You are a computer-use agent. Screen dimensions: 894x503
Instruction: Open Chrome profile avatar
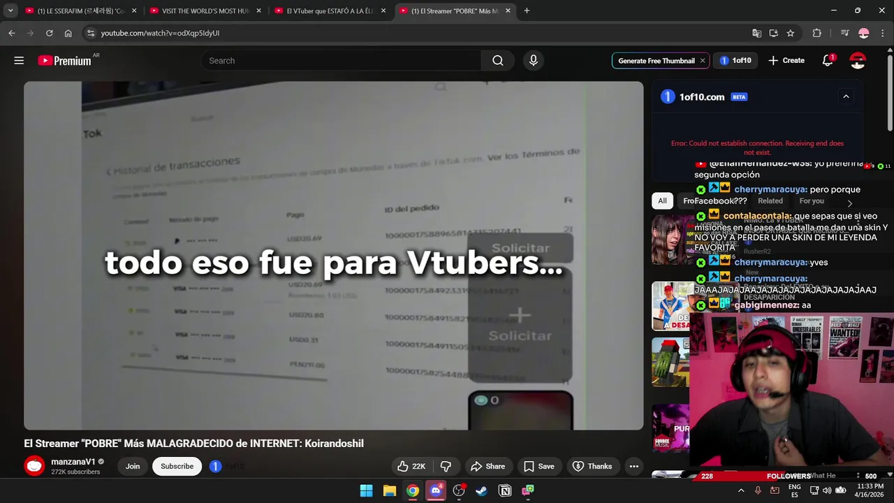click(864, 33)
